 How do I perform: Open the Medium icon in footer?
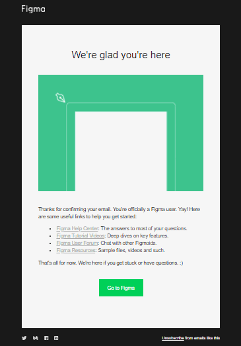tap(35, 338)
